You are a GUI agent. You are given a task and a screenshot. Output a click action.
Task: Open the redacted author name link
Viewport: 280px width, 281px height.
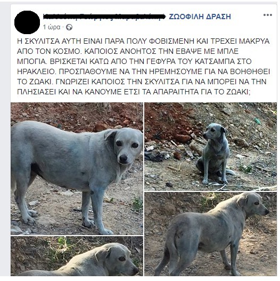point(103,17)
